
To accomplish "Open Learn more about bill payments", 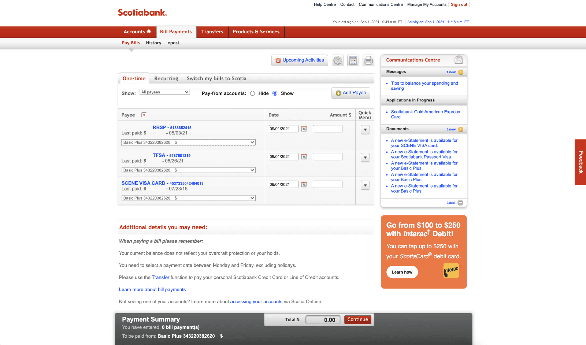I will [x=152, y=290].
